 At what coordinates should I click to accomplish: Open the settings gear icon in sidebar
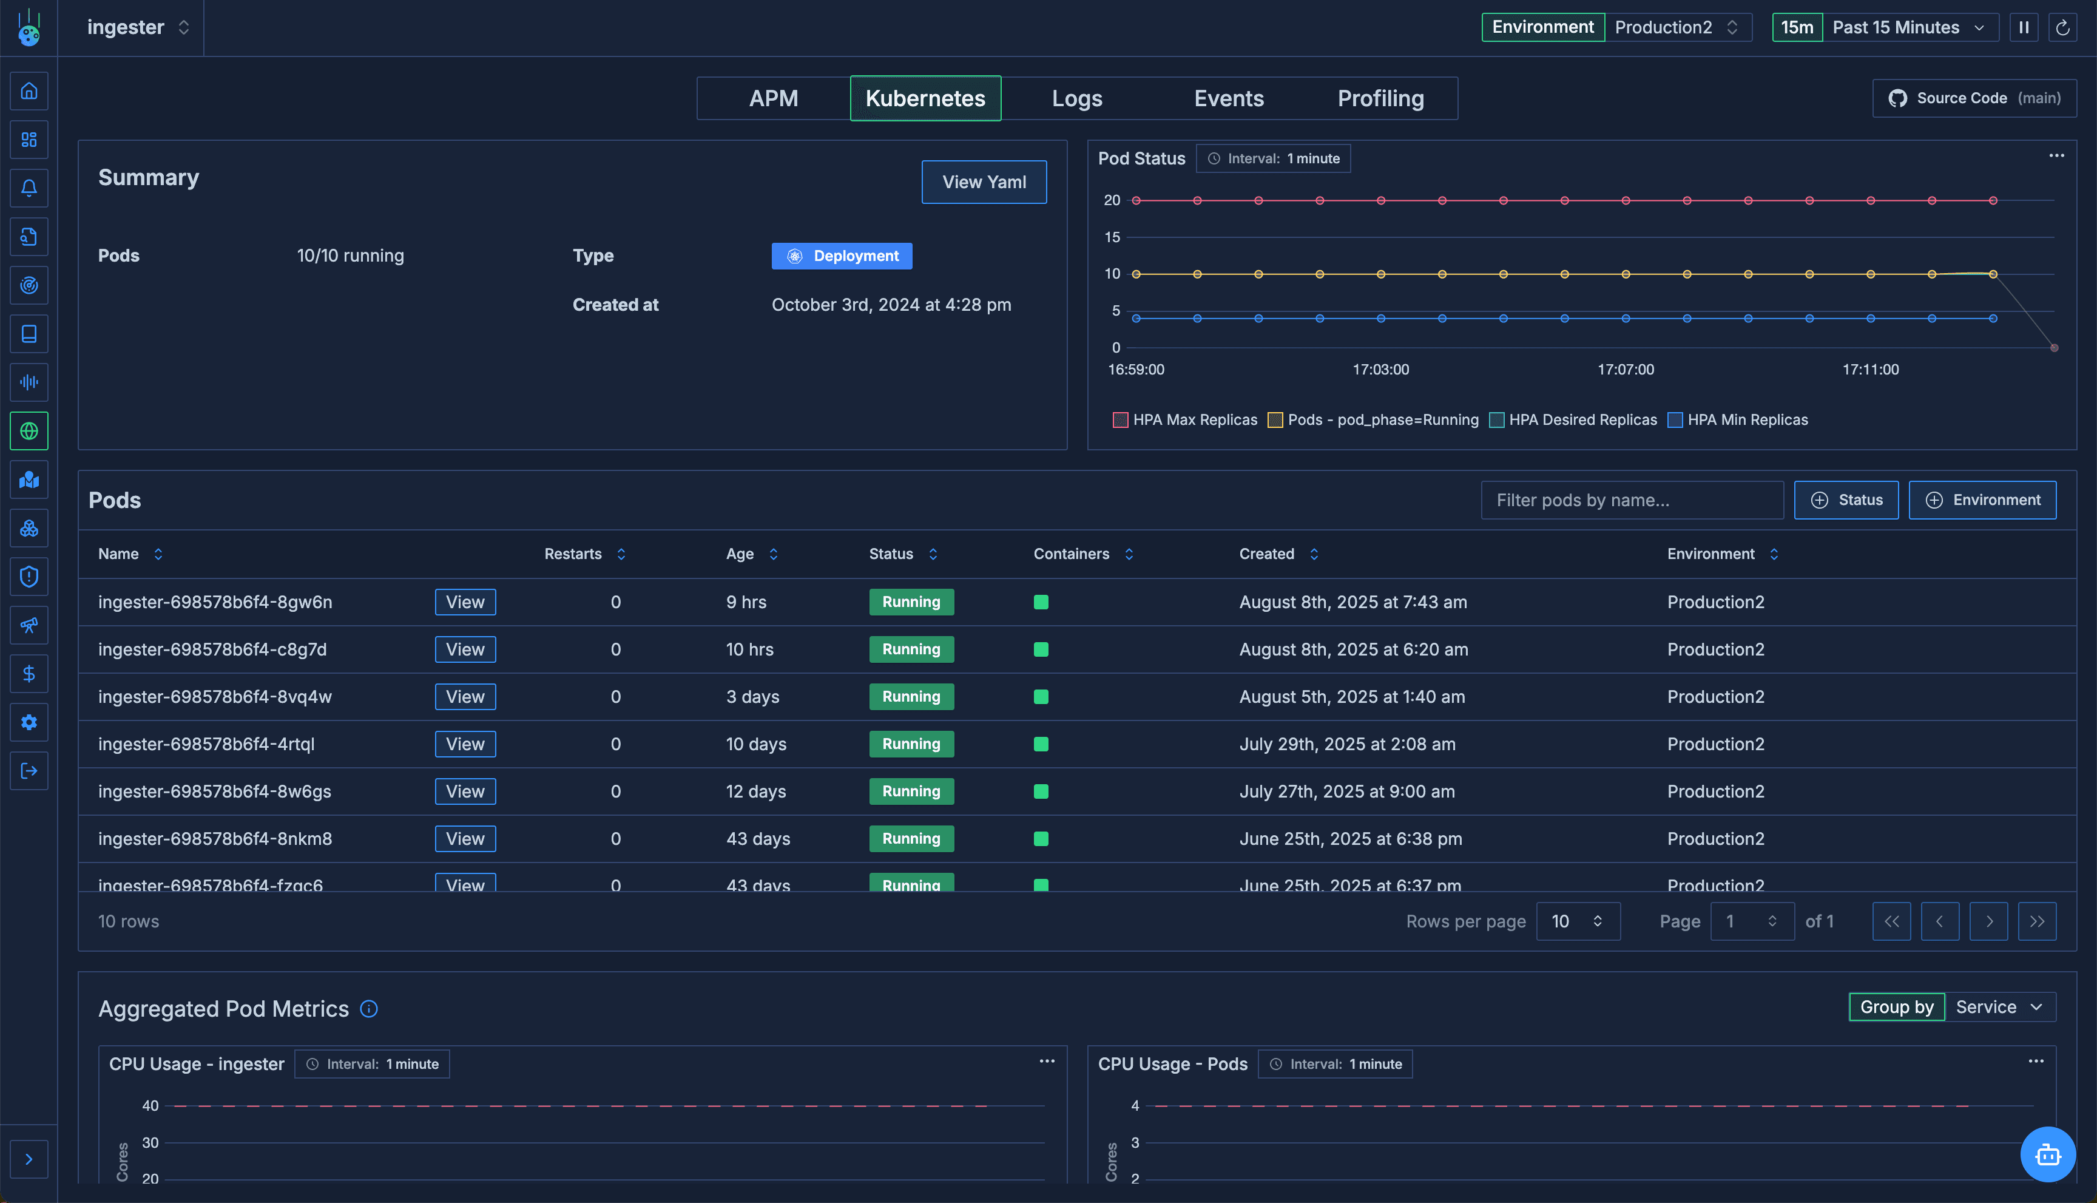coord(29,723)
